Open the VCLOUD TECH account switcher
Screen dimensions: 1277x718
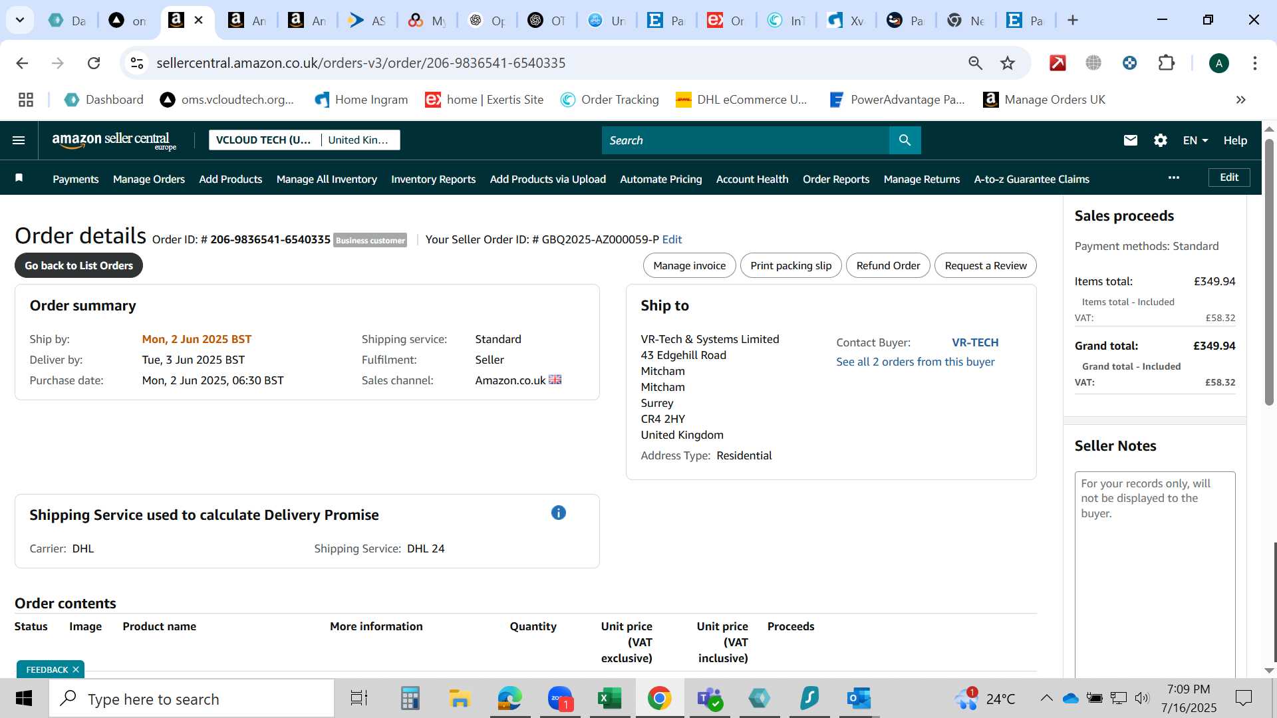[x=305, y=140]
